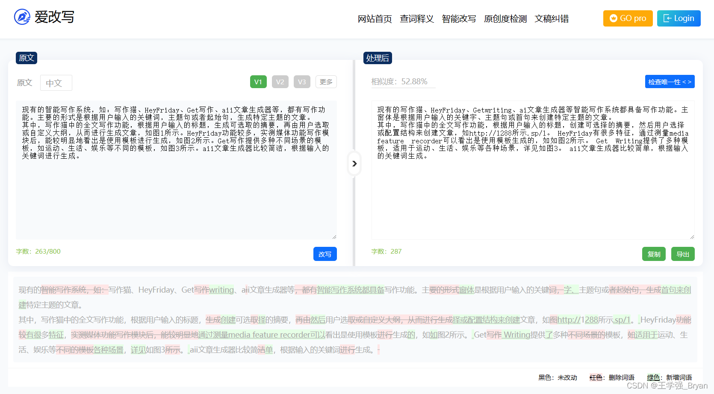Click the 爱改写 rocket logo icon

point(22,17)
